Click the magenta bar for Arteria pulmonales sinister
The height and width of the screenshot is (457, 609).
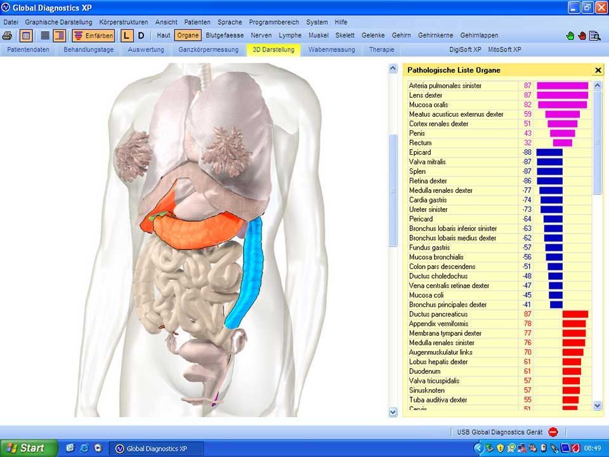[x=562, y=86]
